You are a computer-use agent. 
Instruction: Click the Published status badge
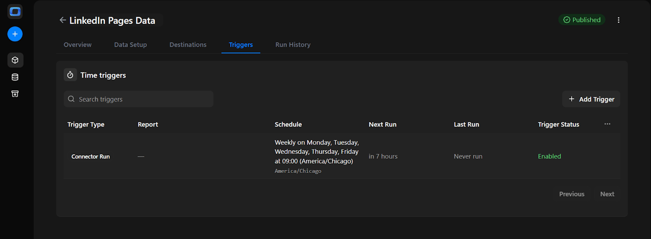[582, 20]
